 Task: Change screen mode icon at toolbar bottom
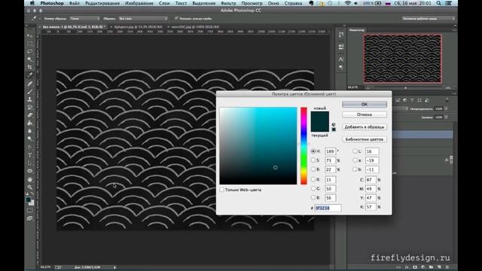point(30,218)
